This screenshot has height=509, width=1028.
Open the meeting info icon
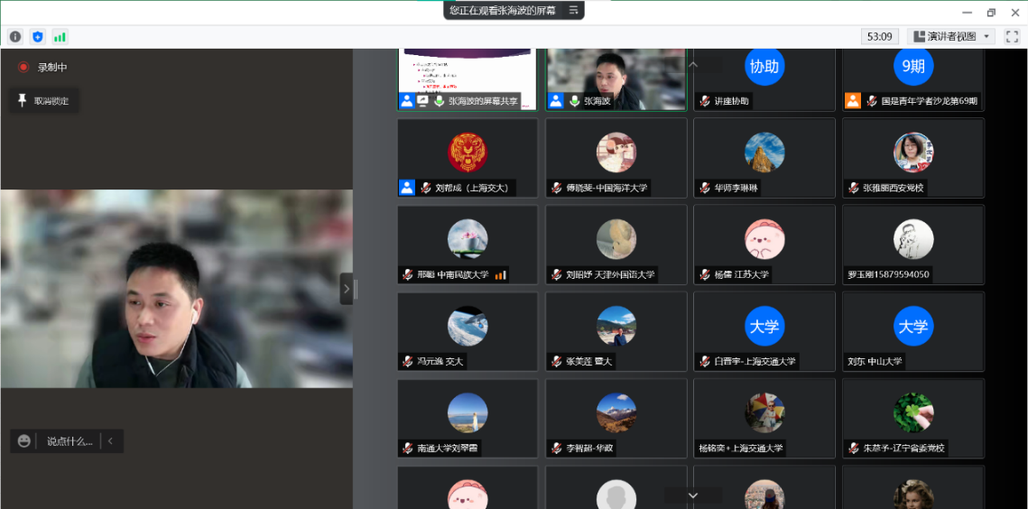point(15,37)
